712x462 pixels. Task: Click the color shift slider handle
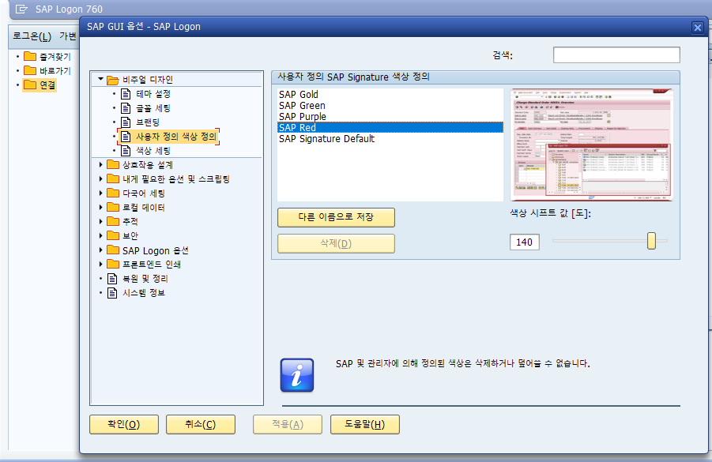(652, 241)
